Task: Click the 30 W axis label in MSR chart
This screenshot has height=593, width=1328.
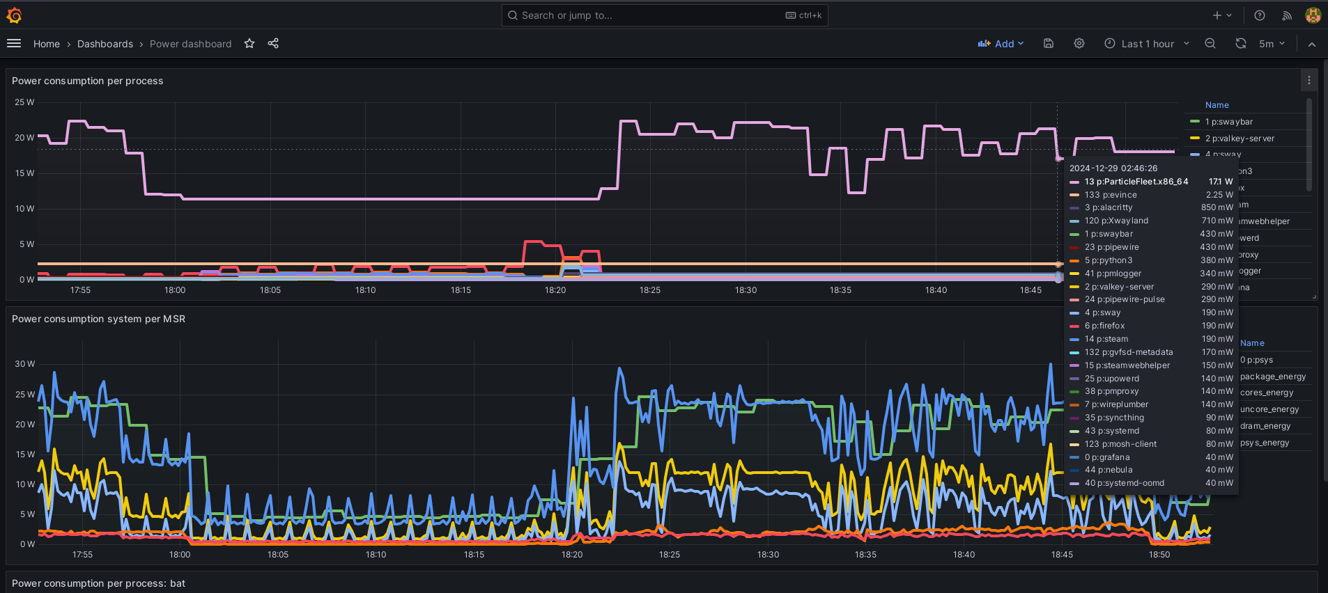Action: tap(24, 364)
